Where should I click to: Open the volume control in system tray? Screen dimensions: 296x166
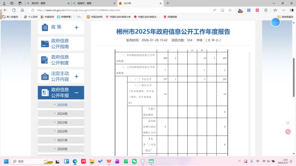268,161
